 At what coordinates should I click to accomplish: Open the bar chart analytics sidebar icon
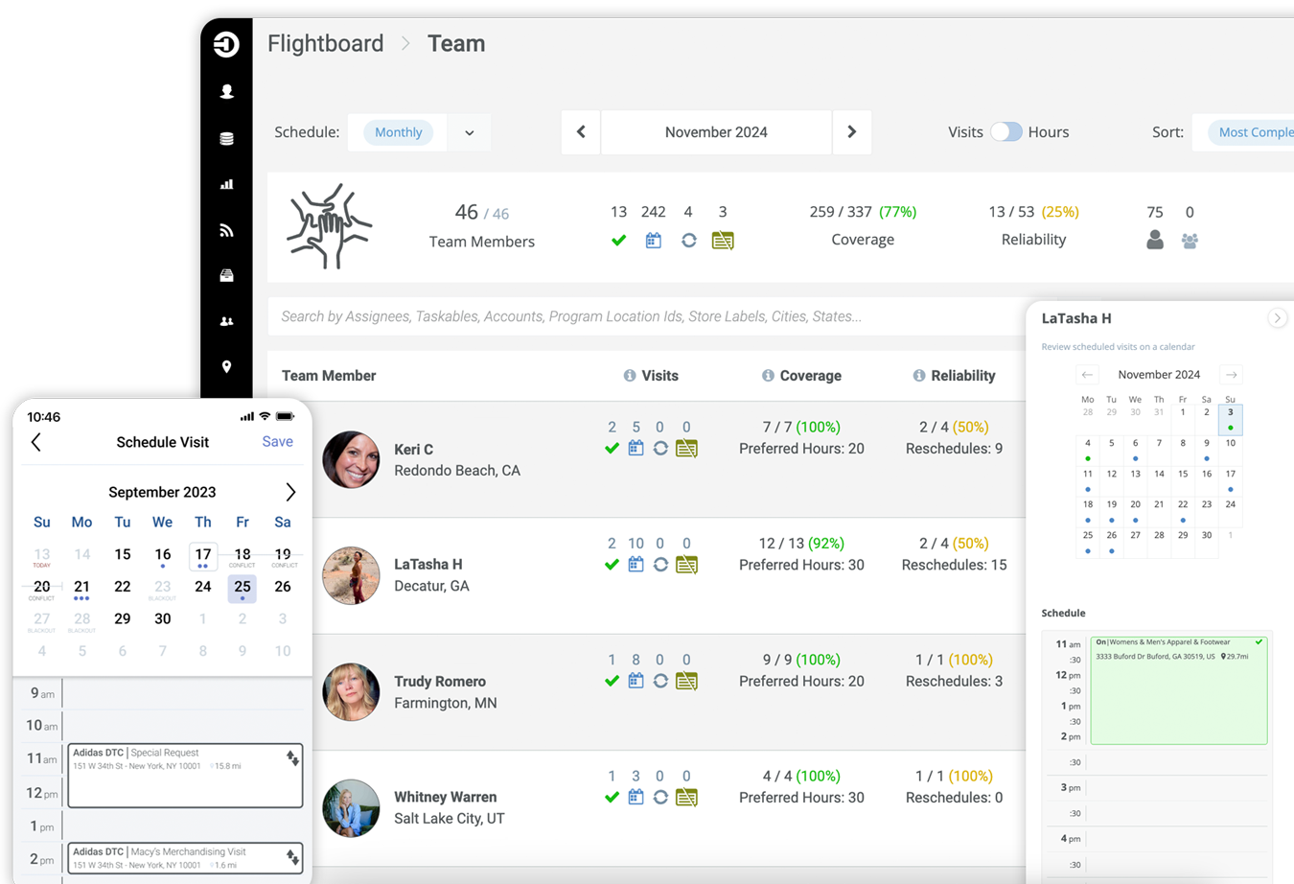coord(226,183)
